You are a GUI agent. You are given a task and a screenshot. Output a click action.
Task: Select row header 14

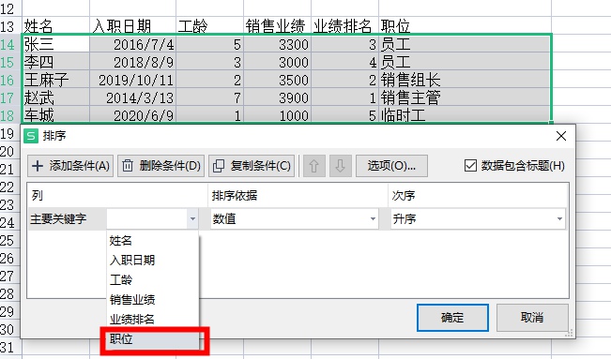click(x=10, y=44)
